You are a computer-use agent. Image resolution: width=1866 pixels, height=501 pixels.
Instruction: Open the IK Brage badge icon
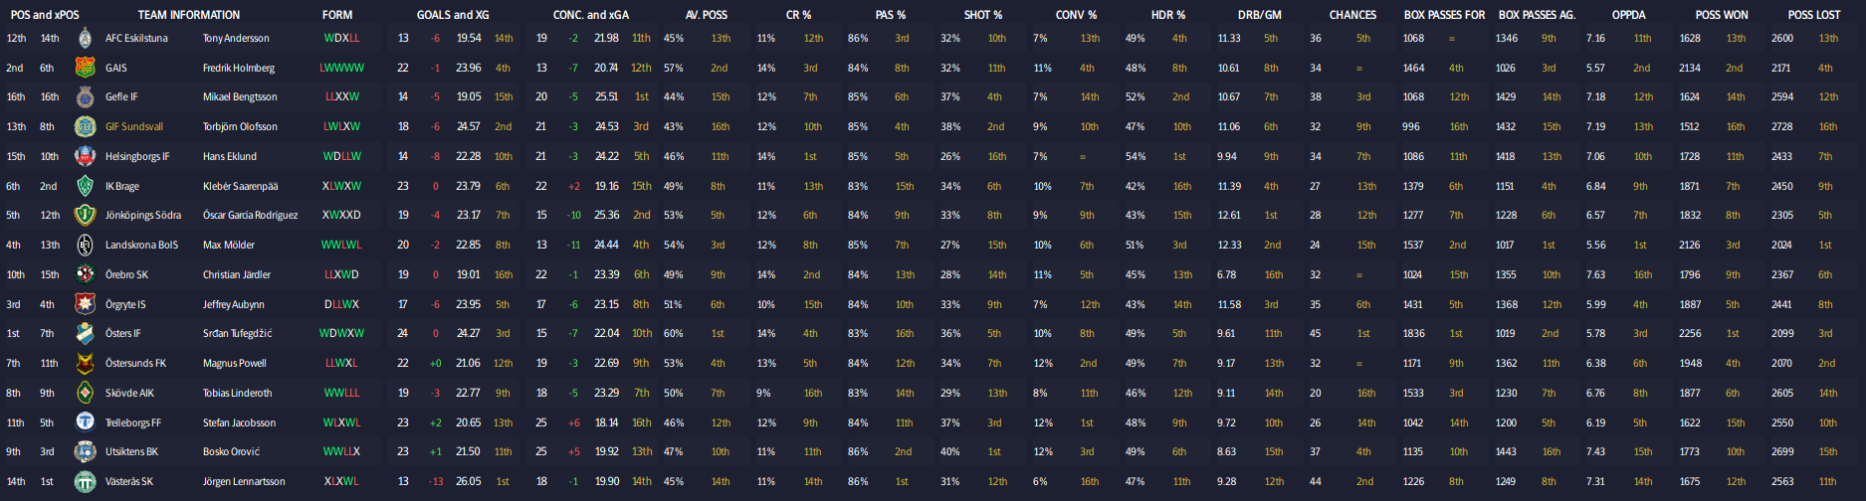[85, 186]
